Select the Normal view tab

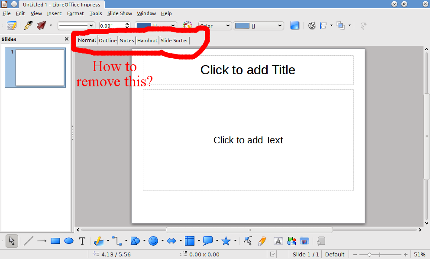87,40
